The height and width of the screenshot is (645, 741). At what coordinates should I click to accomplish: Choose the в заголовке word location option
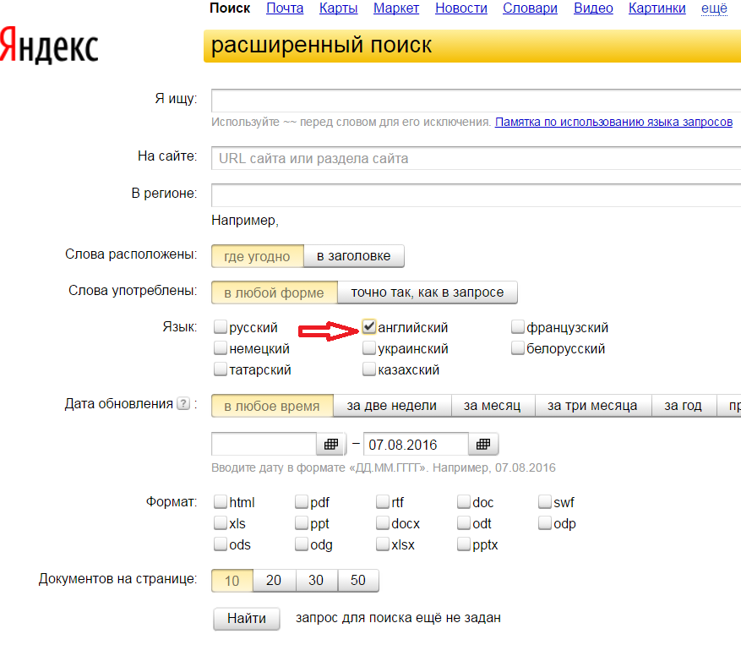353,256
